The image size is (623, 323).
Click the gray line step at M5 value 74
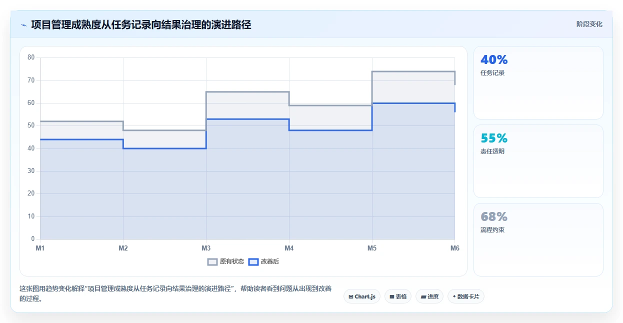pos(413,71)
